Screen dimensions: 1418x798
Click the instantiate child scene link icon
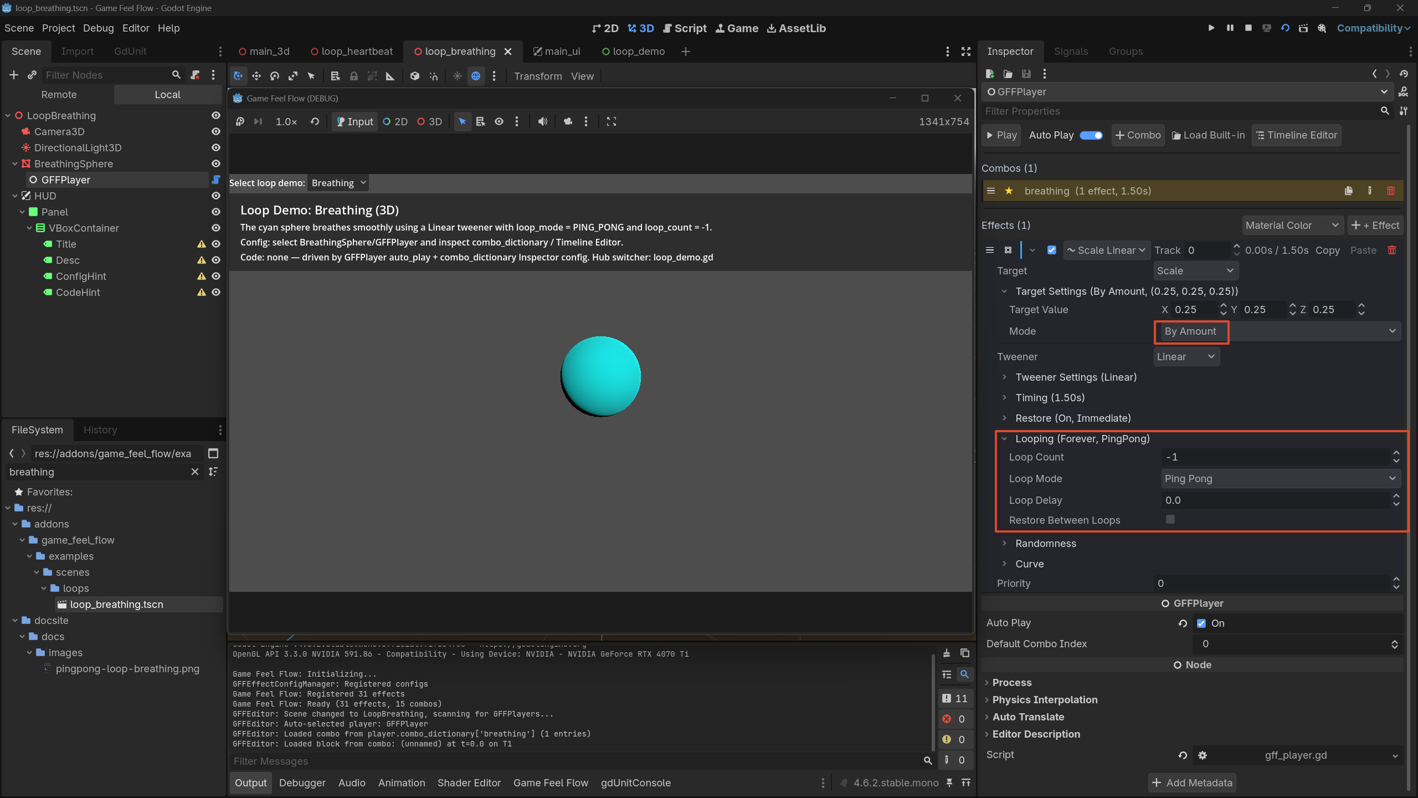tap(32, 75)
